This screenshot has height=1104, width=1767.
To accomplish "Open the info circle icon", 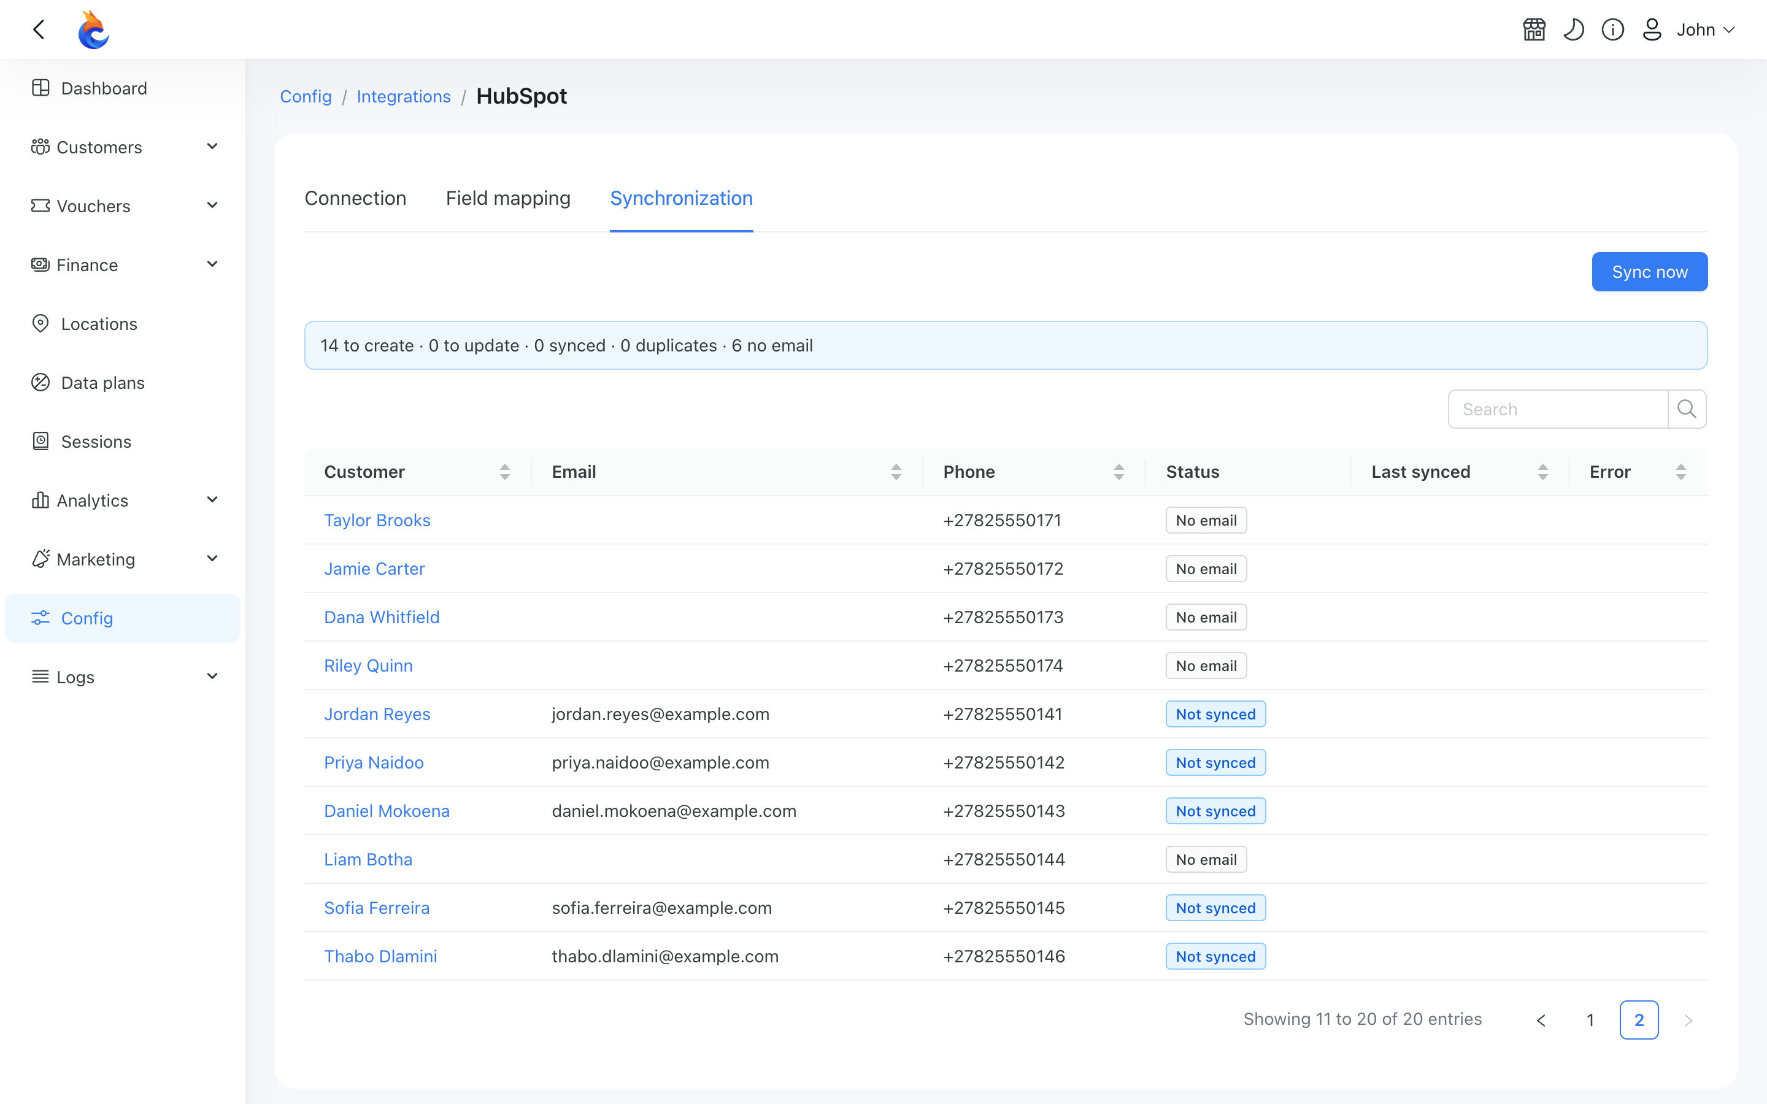I will point(1612,29).
